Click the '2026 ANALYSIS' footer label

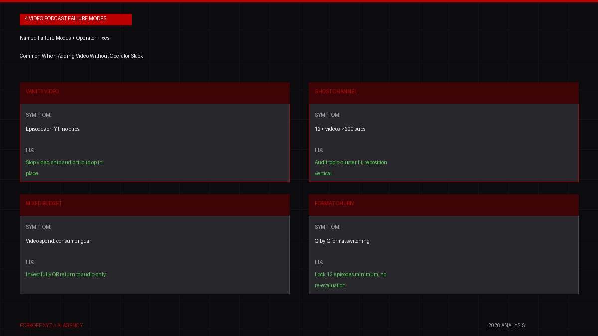(506, 326)
